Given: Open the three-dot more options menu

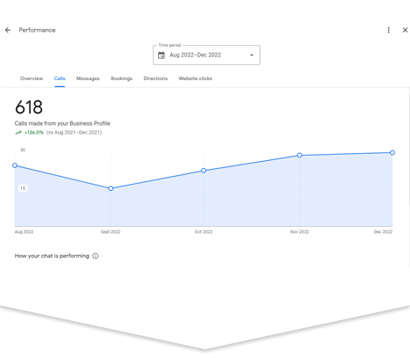Looking at the screenshot, I should (x=388, y=30).
